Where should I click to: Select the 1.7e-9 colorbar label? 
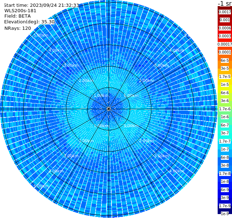click(225, 206)
